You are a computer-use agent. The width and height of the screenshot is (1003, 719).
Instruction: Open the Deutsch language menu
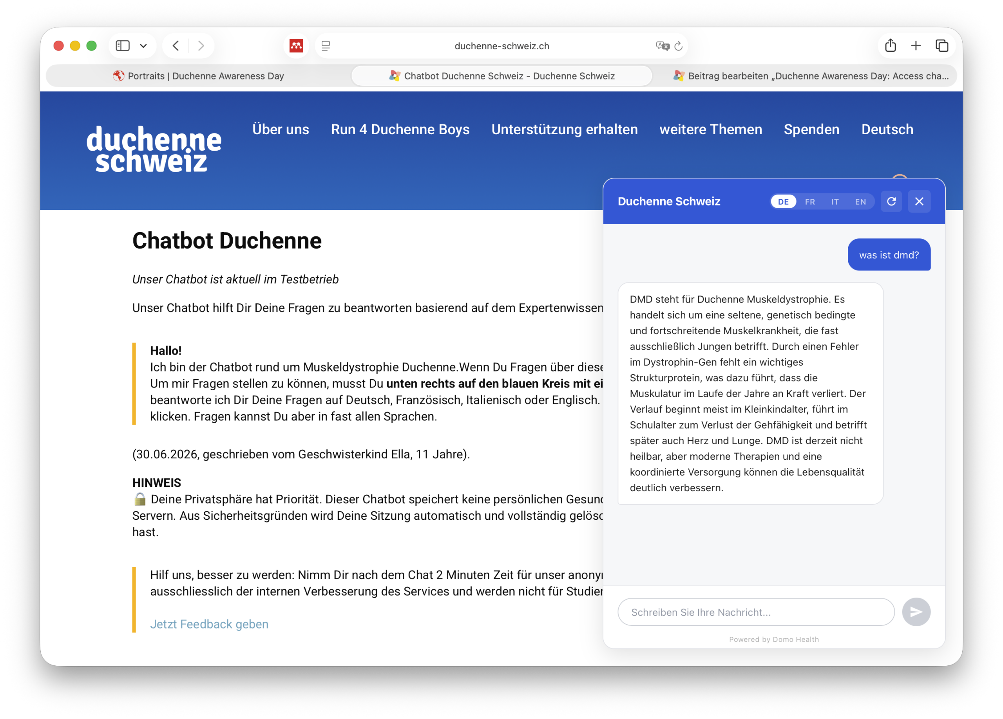[887, 130]
